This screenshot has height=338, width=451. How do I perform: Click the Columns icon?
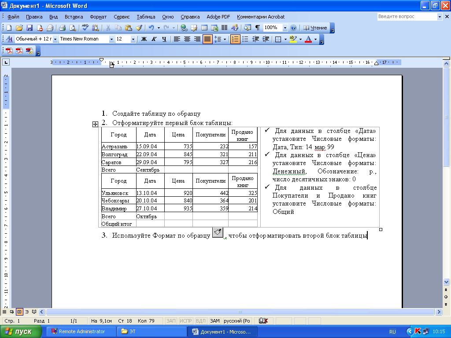click(x=225, y=28)
